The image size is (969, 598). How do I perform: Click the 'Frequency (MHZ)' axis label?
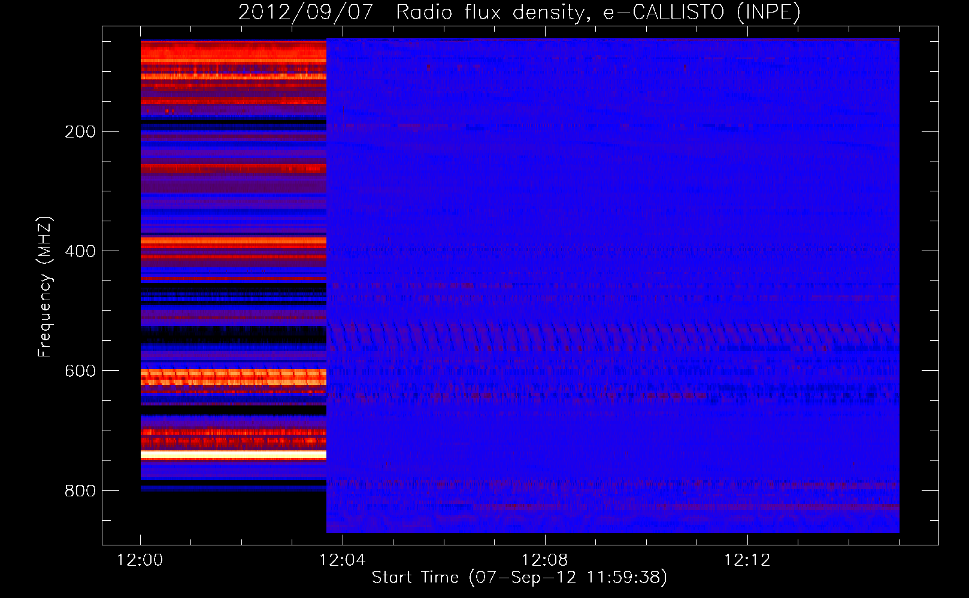[x=44, y=286]
